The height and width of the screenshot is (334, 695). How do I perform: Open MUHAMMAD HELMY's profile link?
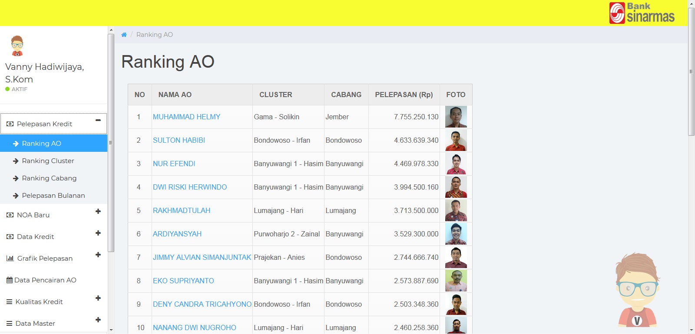[186, 117]
